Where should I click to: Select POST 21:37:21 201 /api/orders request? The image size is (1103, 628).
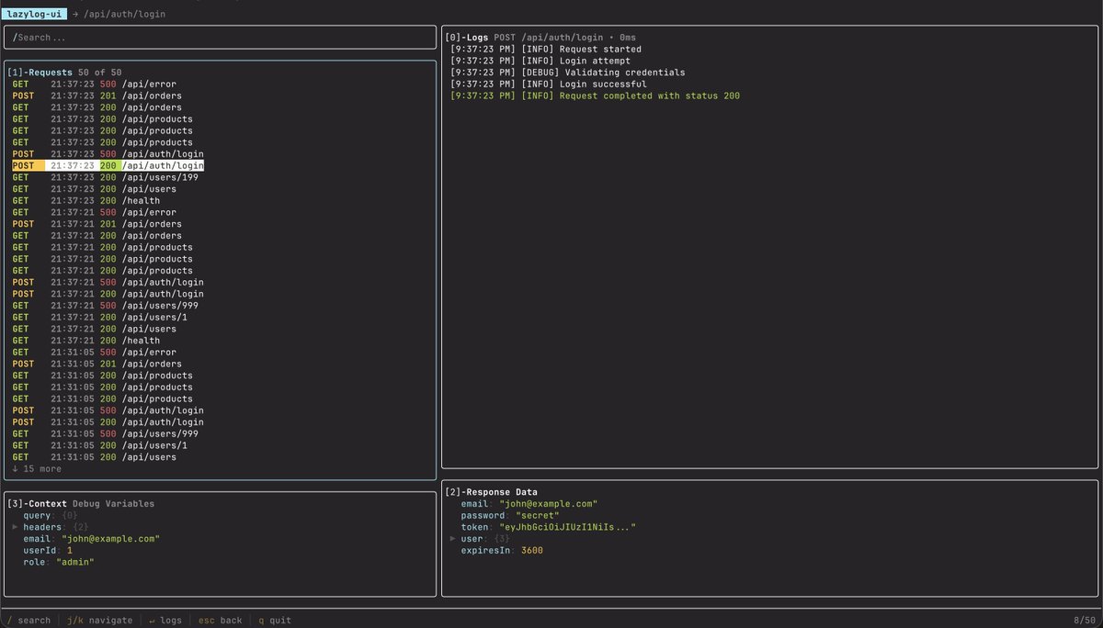[x=97, y=224]
